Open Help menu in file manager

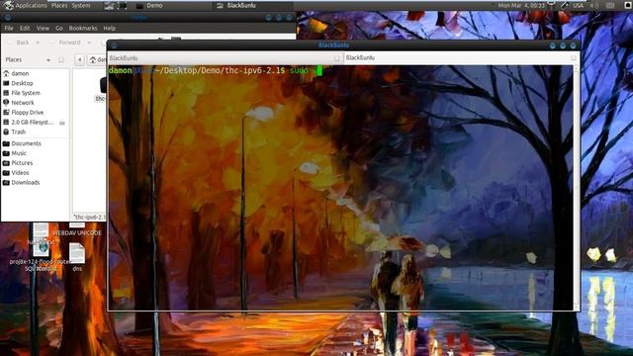click(110, 29)
